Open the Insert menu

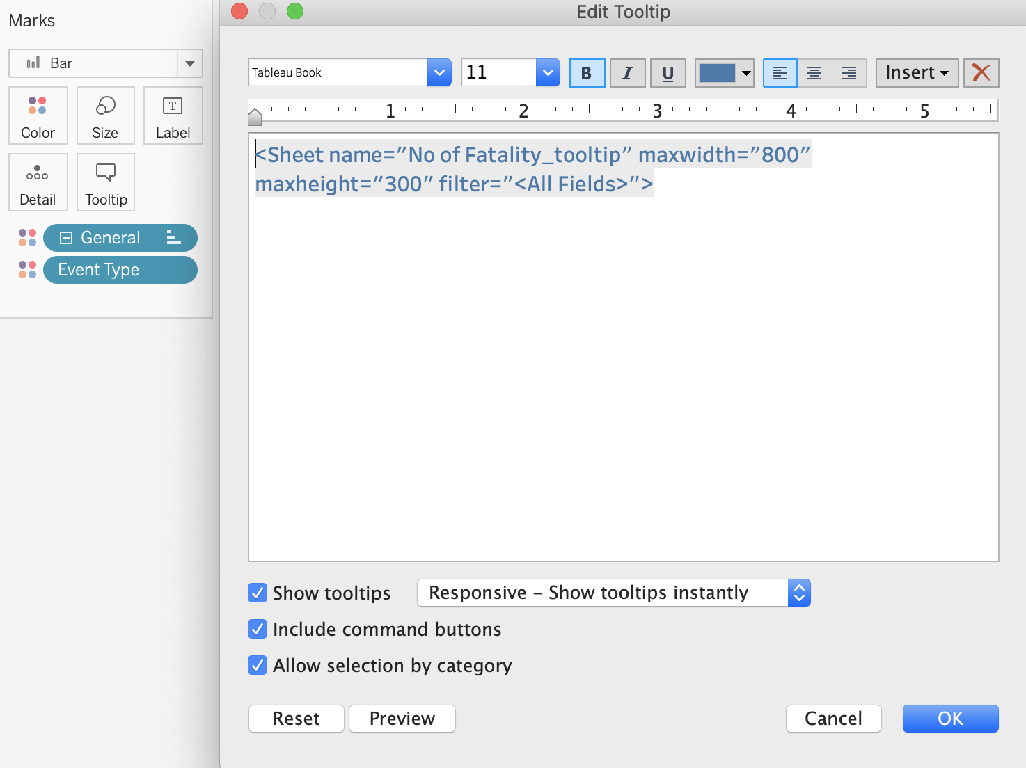pyautogui.click(x=917, y=73)
